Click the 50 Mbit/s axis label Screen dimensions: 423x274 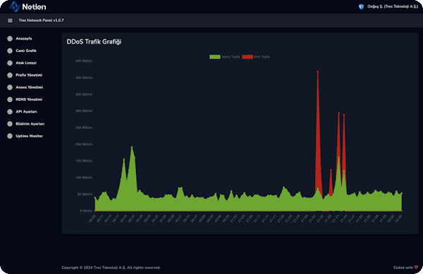click(85, 194)
